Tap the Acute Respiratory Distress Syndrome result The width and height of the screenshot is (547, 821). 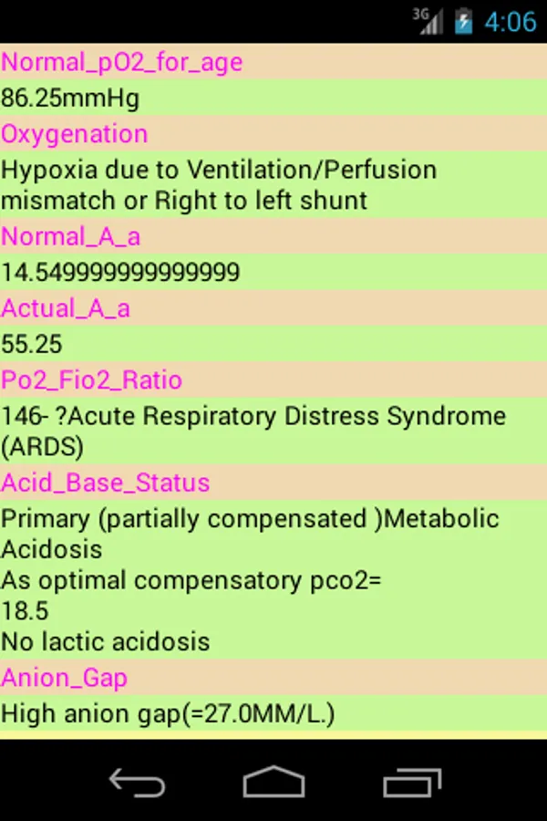coord(253,431)
